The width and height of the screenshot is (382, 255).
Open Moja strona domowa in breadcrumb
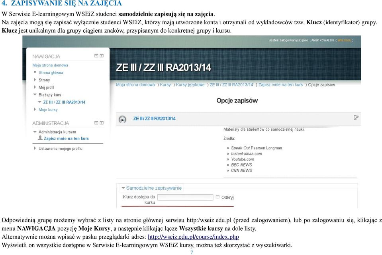point(135,84)
